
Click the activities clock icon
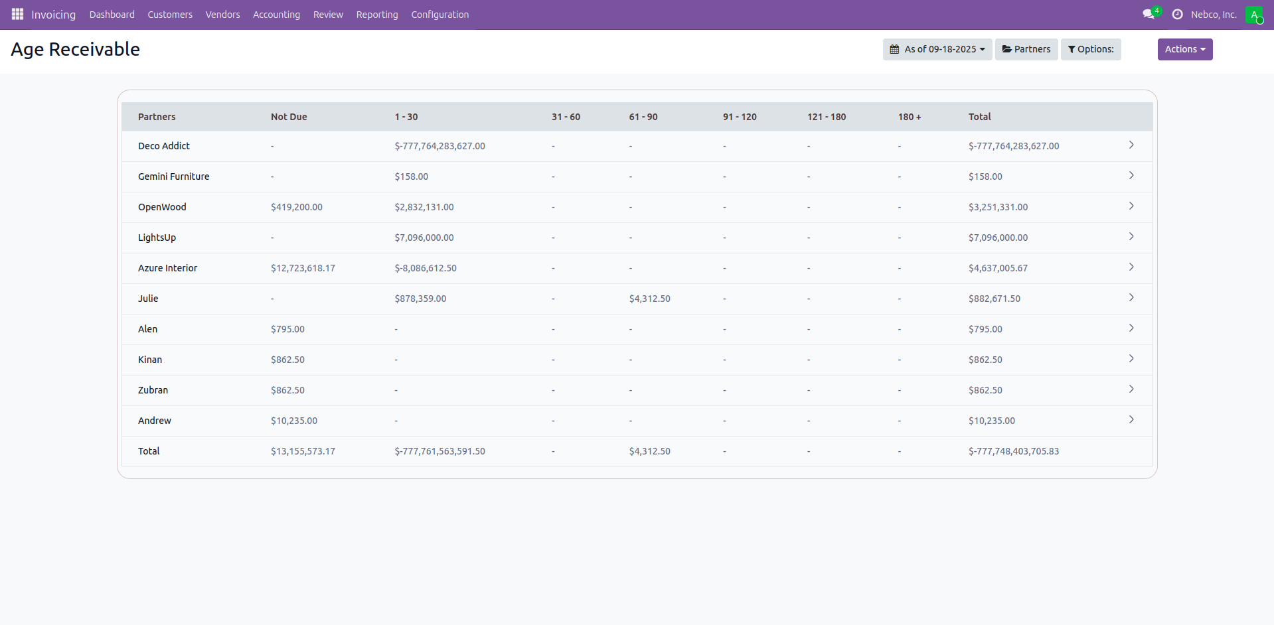[x=1177, y=14]
